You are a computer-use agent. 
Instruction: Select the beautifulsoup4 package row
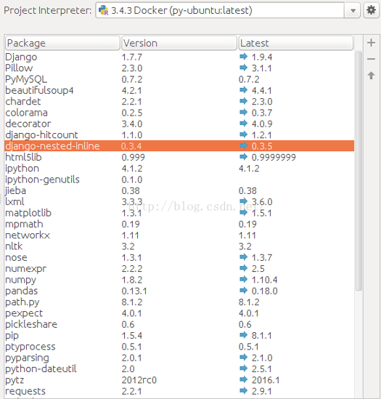[x=179, y=90]
